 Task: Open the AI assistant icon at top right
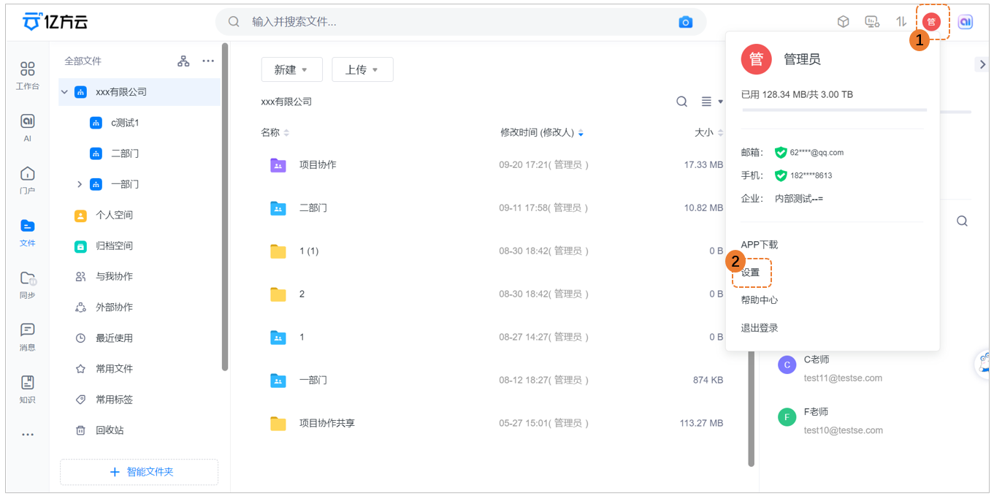pyautogui.click(x=966, y=22)
